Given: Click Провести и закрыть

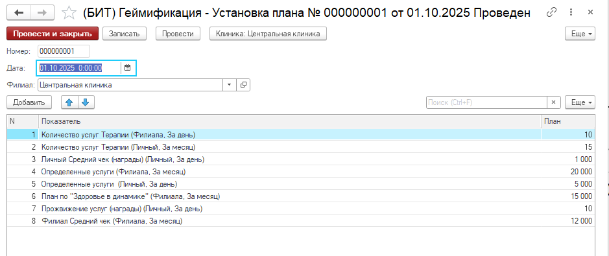Looking at the screenshot, I should pos(53,34).
